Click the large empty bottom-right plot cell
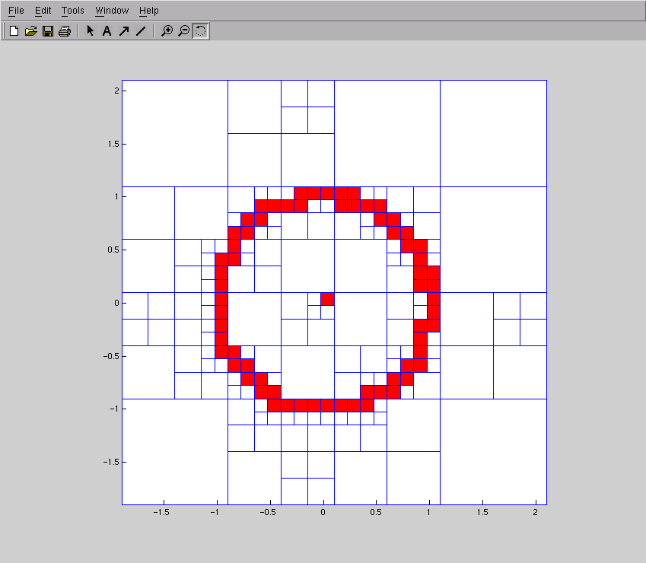 [x=493, y=451]
